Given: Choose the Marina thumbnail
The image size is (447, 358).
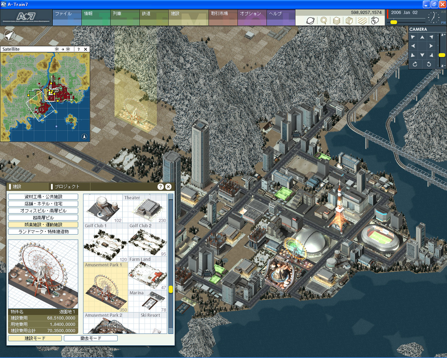Looking at the screenshot, I should tap(148, 301).
